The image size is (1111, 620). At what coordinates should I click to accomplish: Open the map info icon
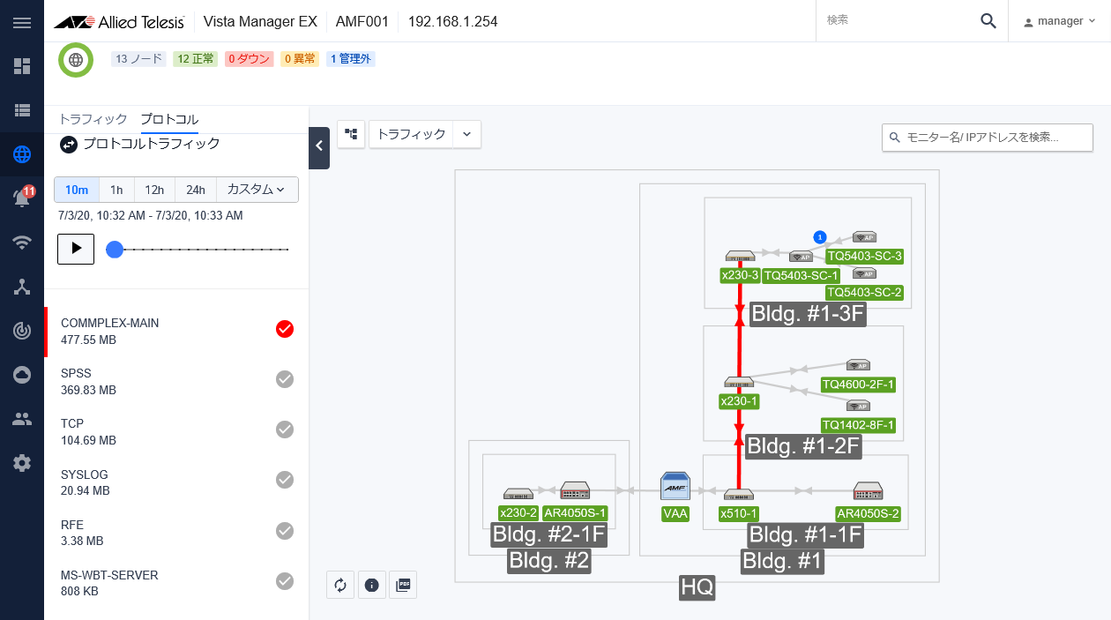pos(371,585)
